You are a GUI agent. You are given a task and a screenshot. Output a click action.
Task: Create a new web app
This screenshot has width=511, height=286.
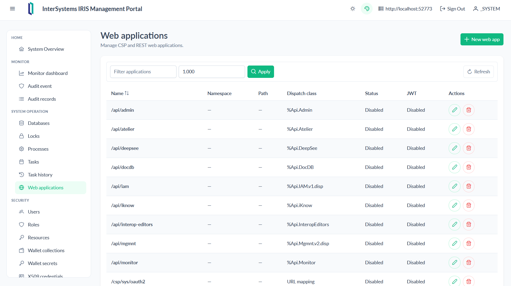coord(482,39)
